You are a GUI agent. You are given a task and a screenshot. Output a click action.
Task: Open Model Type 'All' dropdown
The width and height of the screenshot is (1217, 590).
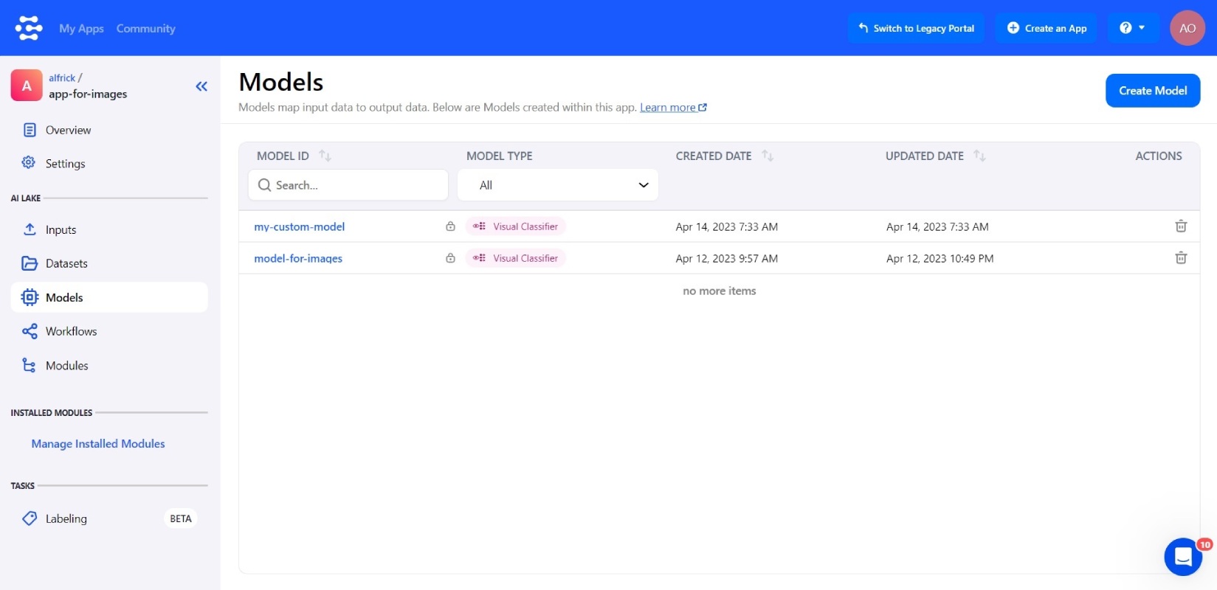pos(558,185)
